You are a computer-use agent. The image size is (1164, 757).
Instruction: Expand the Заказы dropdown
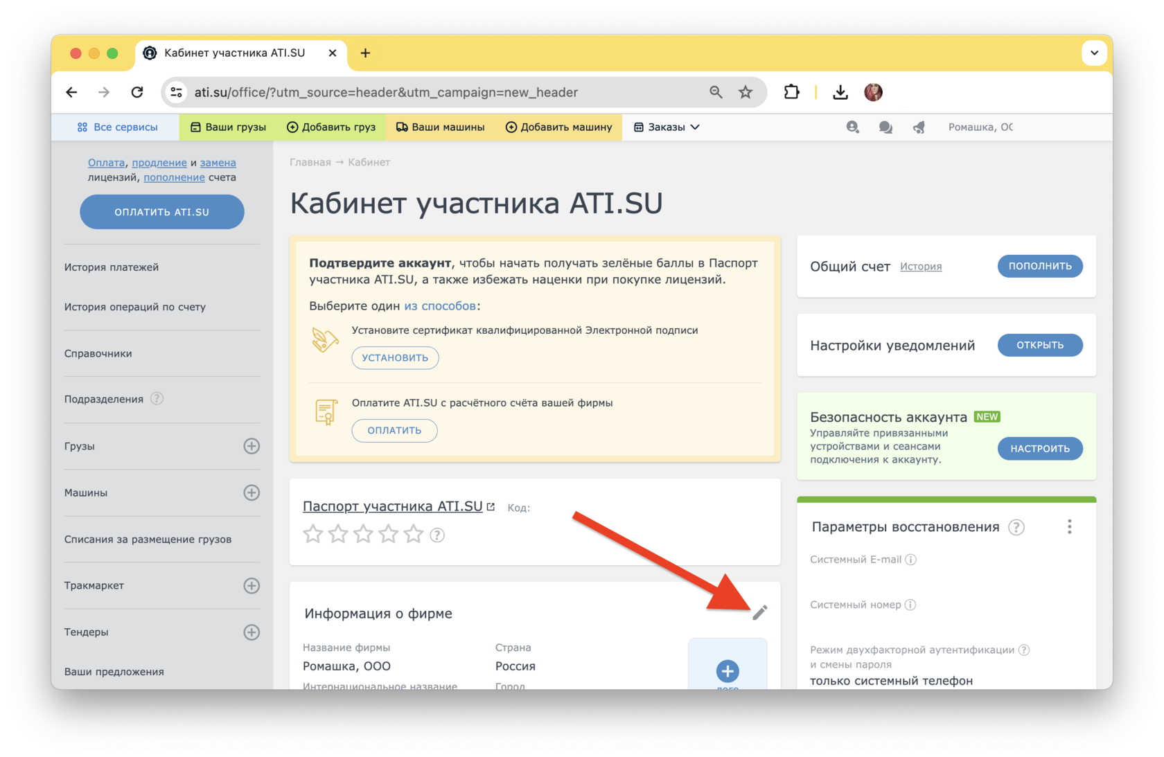(x=667, y=127)
